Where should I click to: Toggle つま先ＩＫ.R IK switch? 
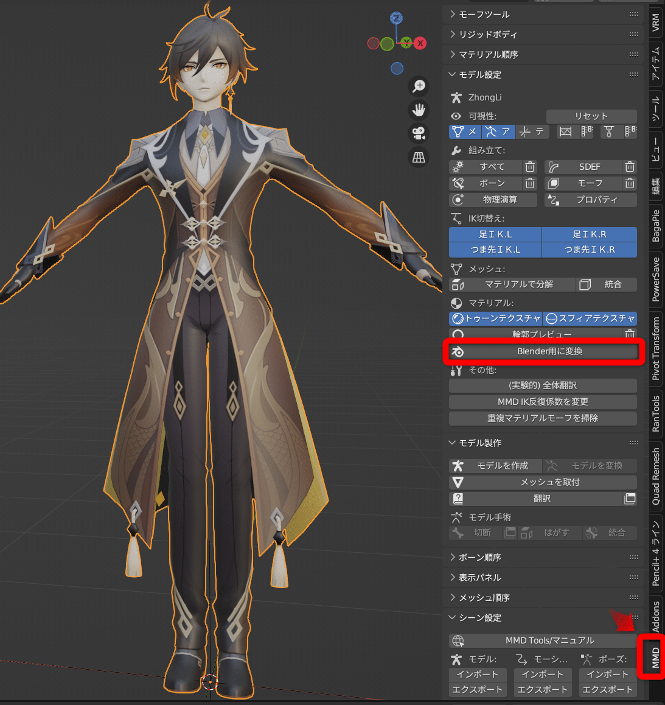tap(590, 250)
